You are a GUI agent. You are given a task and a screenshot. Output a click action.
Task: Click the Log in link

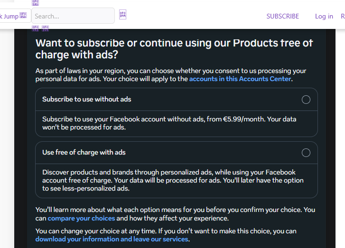324,16
